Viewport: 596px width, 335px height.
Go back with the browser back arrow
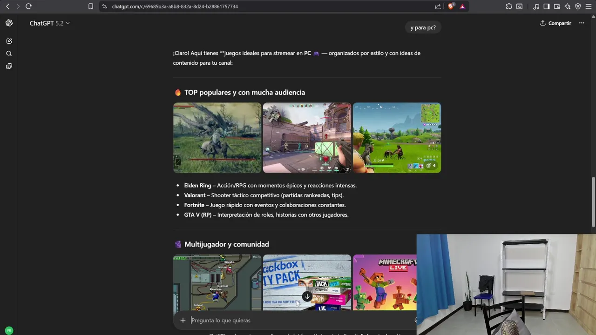pyautogui.click(x=7, y=7)
